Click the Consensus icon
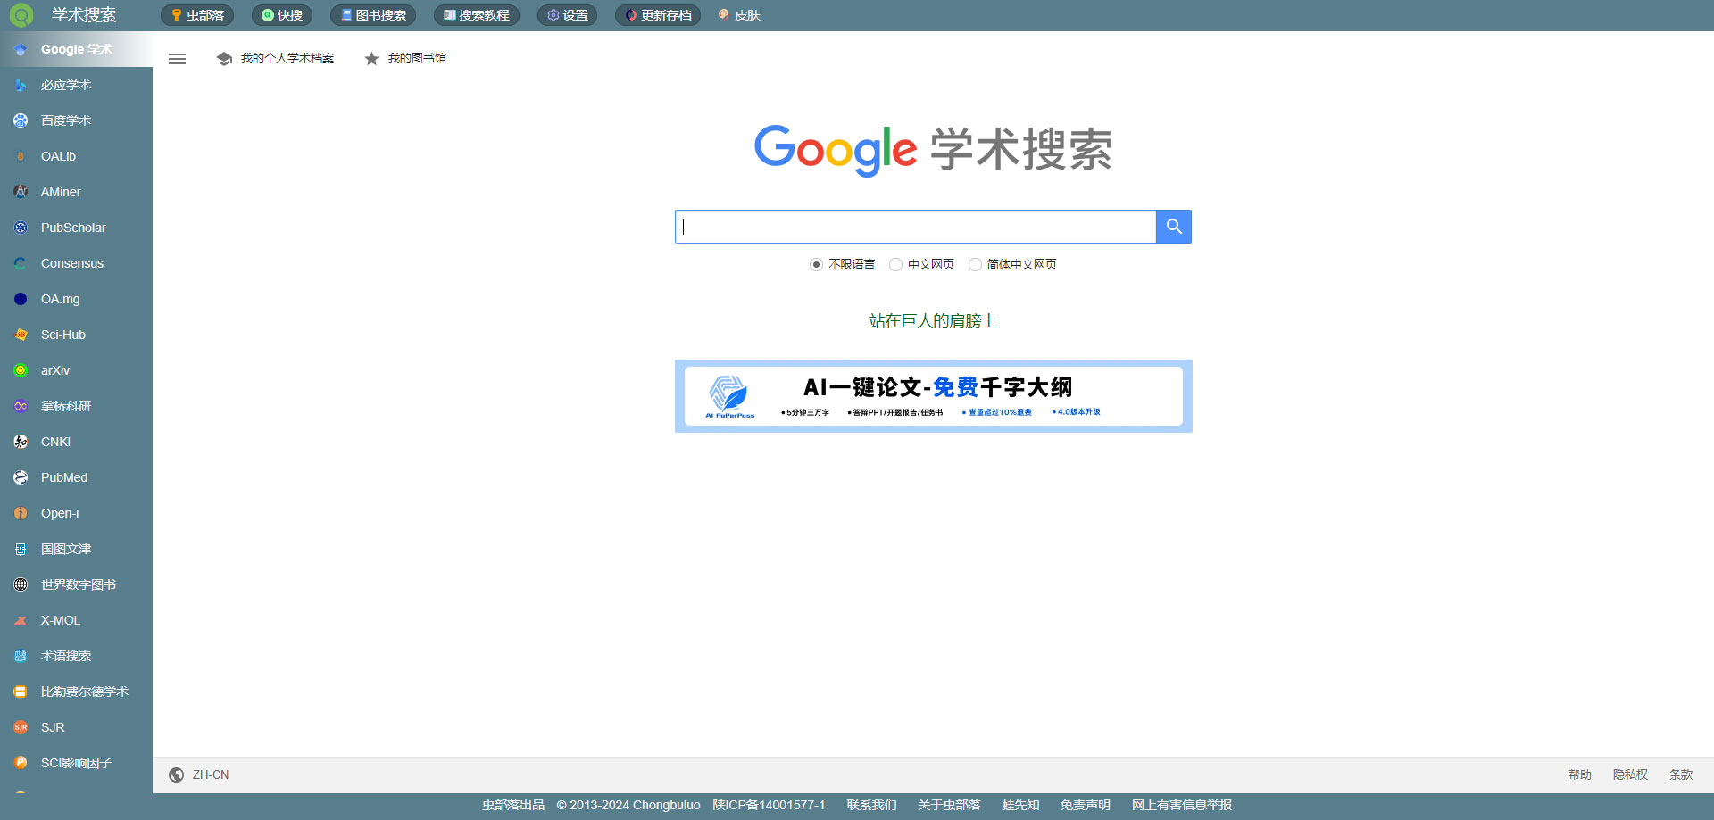The width and height of the screenshot is (1714, 820). (21, 263)
